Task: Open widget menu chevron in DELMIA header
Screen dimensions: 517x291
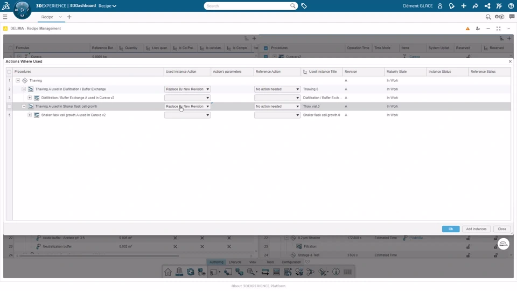Action: point(509,29)
